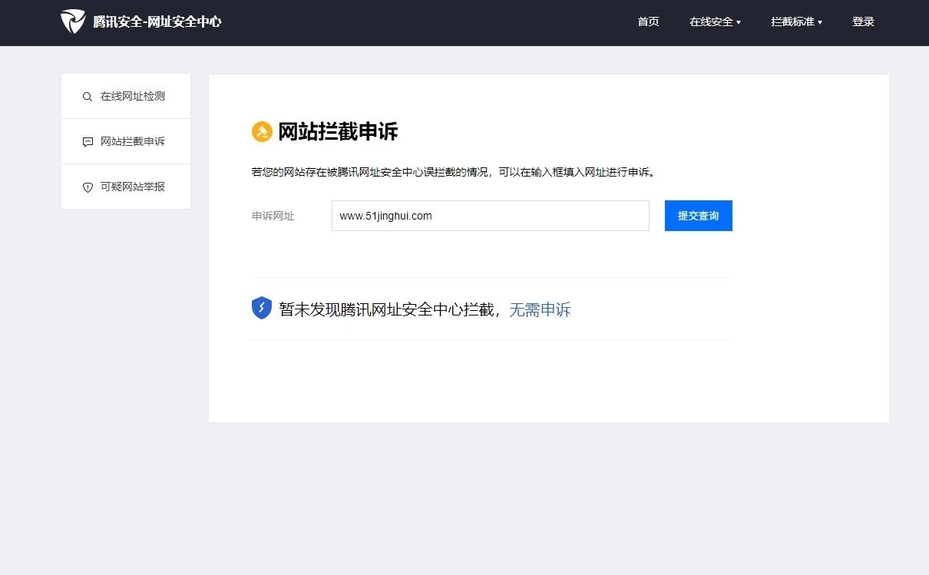This screenshot has height=575, width=929.
Task: Click the magnifier icon beside 在线网址检测
Action: (x=88, y=97)
